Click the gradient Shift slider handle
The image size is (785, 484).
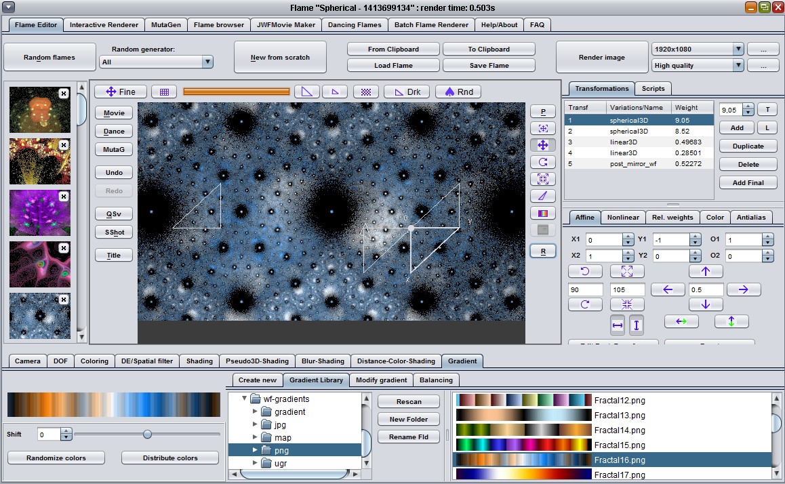(147, 434)
